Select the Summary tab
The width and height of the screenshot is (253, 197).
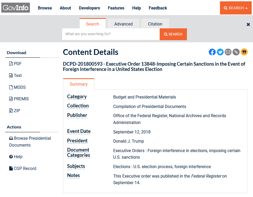(79, 84)
